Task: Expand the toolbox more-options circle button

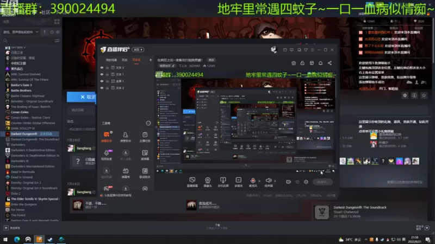Action: [x=148, y=123]
